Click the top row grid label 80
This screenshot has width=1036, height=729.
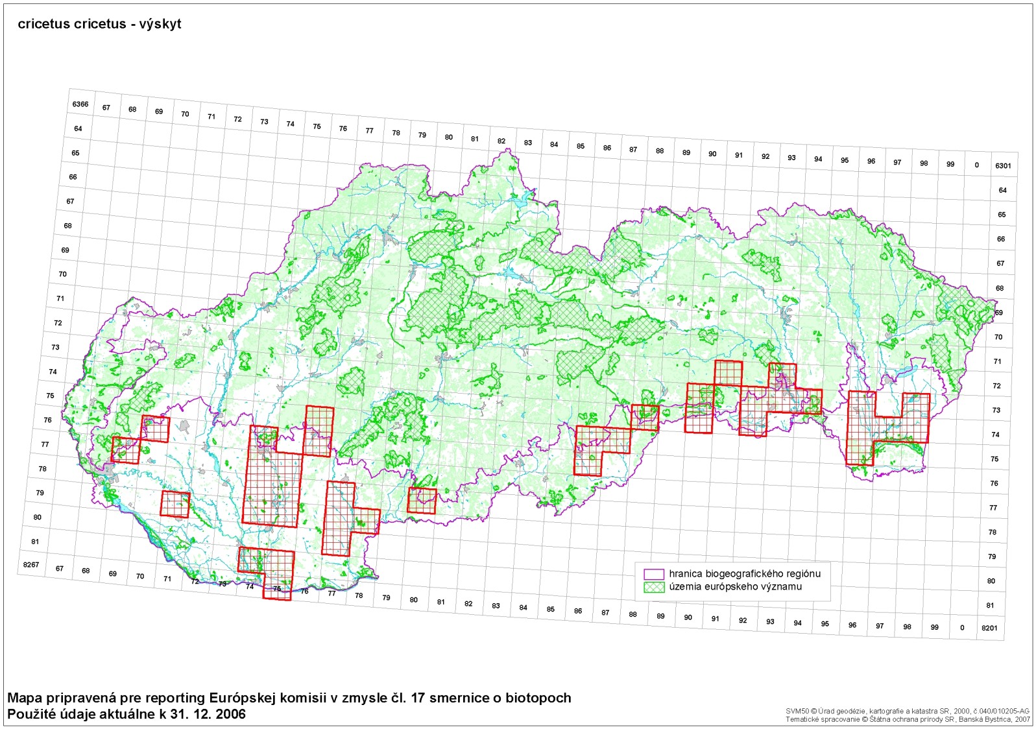(449, 137)
